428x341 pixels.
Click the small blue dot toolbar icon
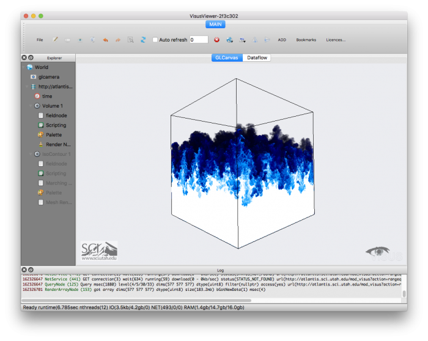coord(80,40)
